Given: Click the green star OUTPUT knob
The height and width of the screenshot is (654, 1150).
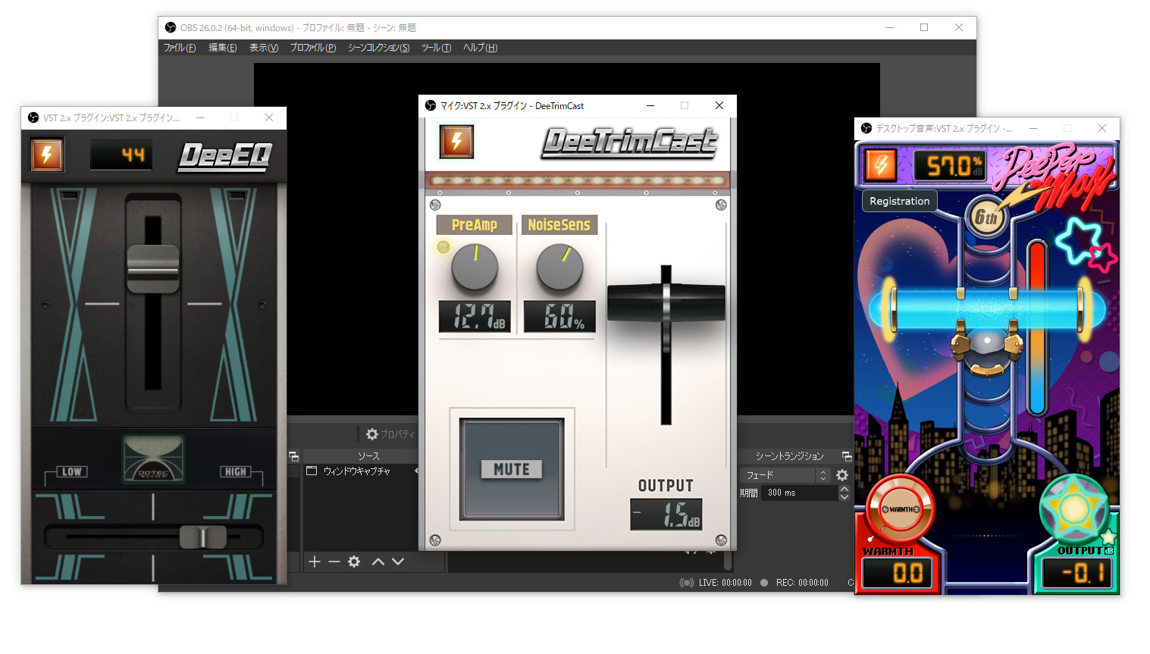Looking at the screenshot, I should pyautogui.click(x=1073, y=509).
